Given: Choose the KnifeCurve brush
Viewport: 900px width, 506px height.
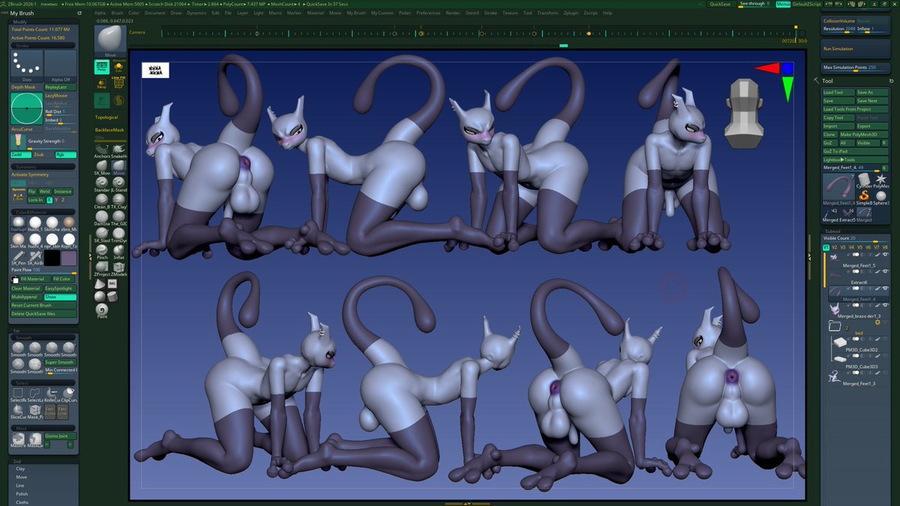Looking at the screenshot, I should [x=52, y=393].
